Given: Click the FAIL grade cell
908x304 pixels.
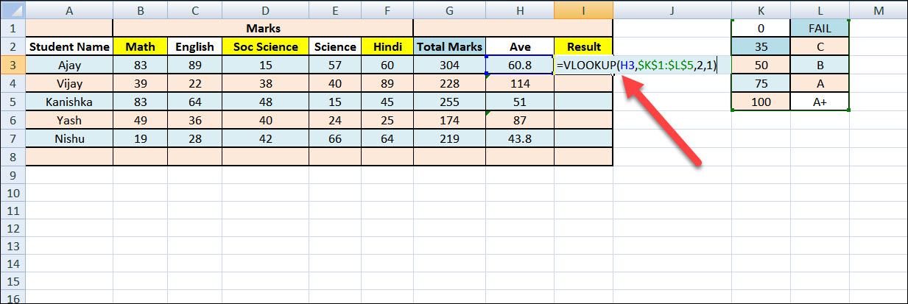Looking at the screenshot, I should [x=820, y=28].
